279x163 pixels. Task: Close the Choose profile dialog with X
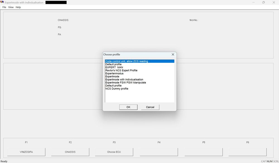pyautogui.click(x=173, y=54)
